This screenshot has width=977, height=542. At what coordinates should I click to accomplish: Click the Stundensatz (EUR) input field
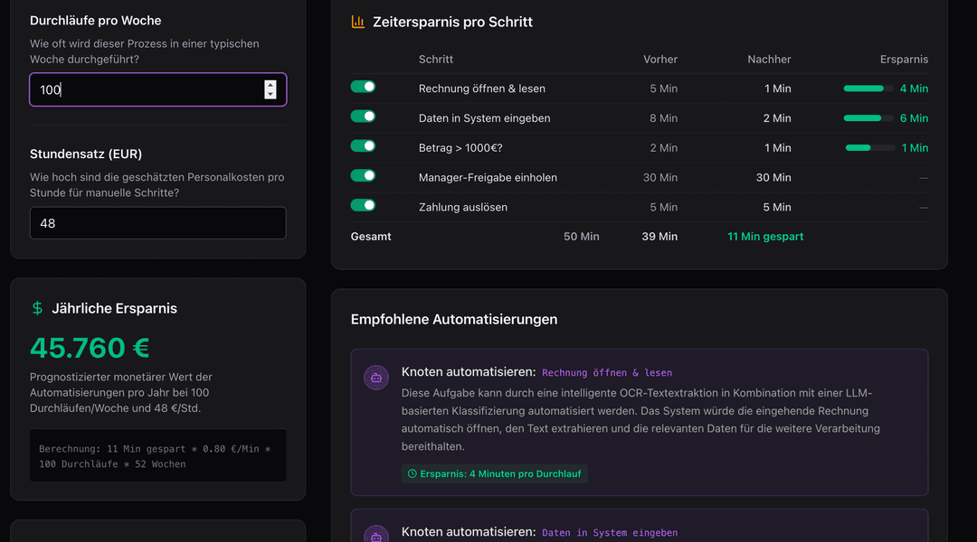tap(158, 223)
